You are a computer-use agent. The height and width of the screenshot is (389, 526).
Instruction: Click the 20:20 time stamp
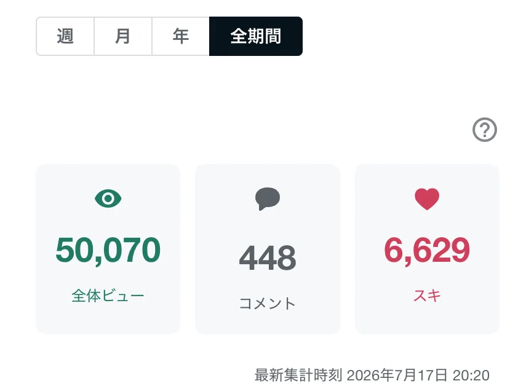tap(471, 375)
